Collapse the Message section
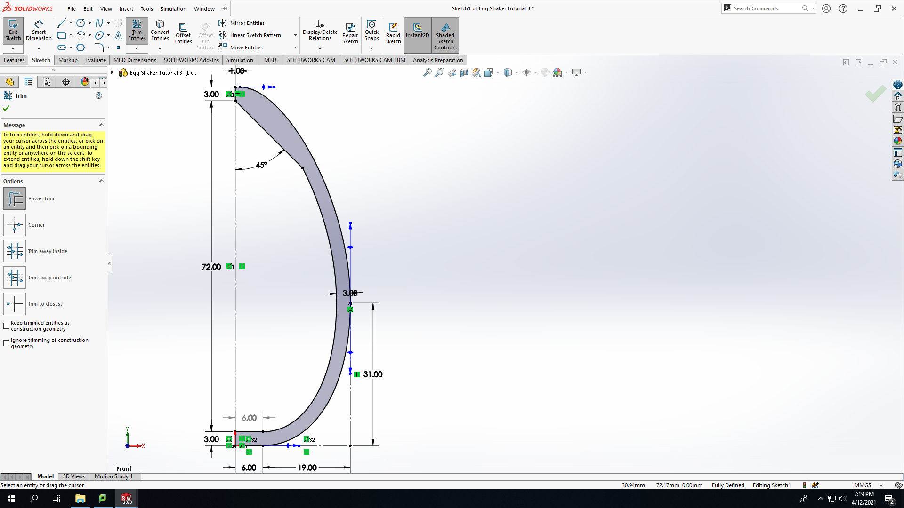Viewport: 904px width, 508px height. [x=101, y=125]
